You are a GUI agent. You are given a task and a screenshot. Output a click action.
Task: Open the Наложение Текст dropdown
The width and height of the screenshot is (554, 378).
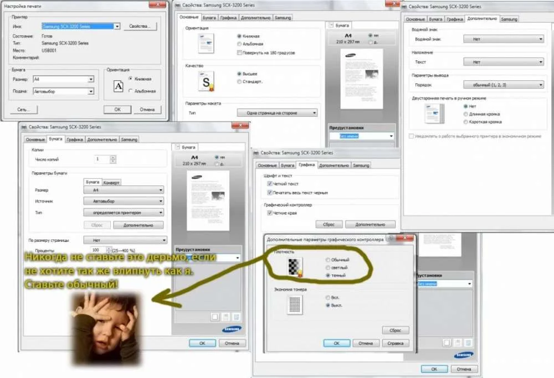click(x=504, y=62)
